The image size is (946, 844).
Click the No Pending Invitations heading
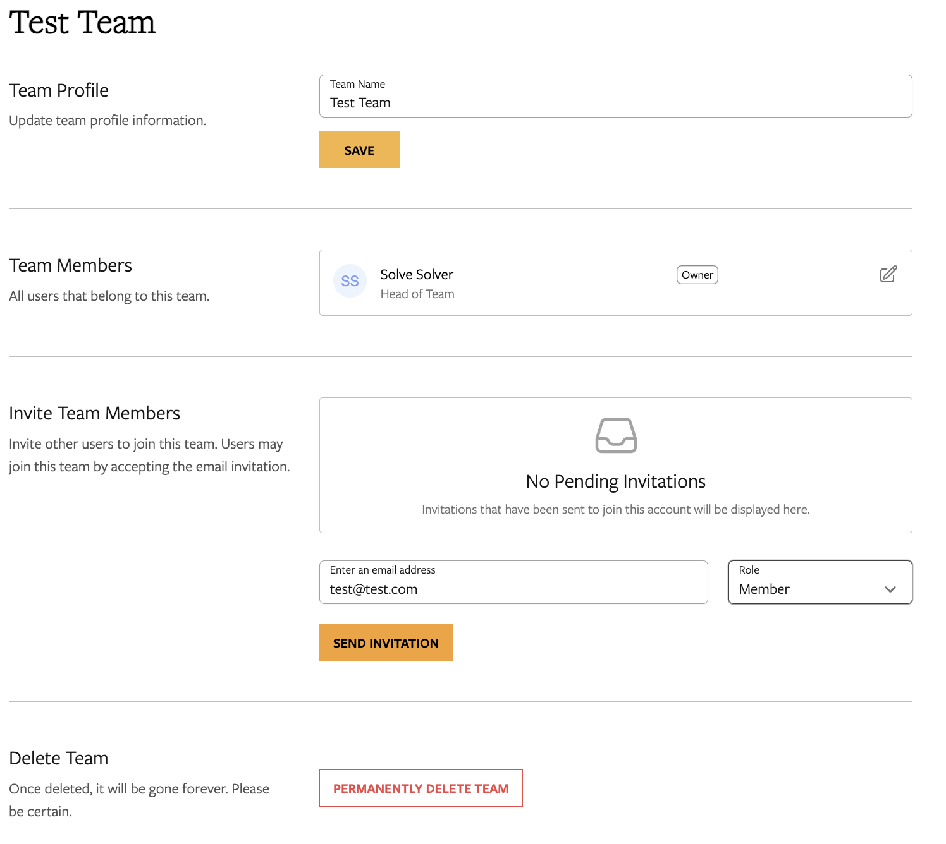click(x=615, y=481)
